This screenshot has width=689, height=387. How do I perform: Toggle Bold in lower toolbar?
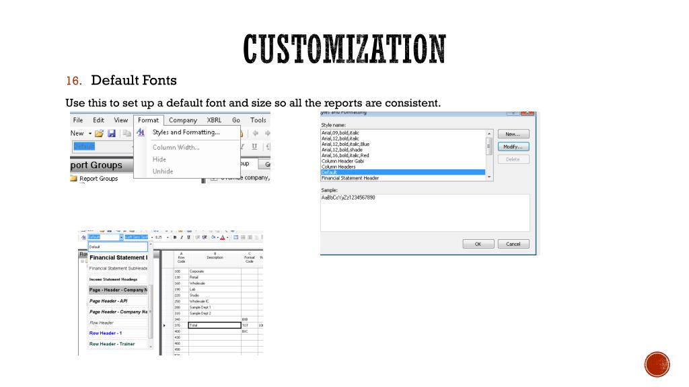[175, 237]
